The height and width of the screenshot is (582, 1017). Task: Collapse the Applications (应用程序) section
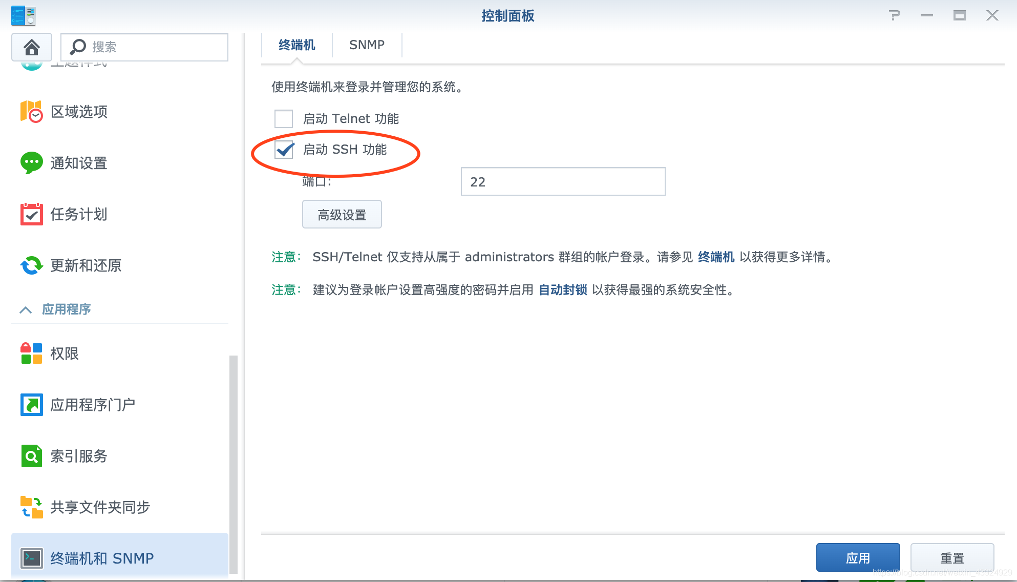pos(26,309)
